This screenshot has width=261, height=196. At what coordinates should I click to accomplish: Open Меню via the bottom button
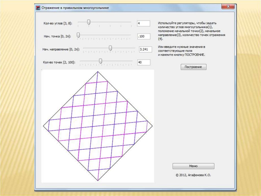(x=193, y=166)
